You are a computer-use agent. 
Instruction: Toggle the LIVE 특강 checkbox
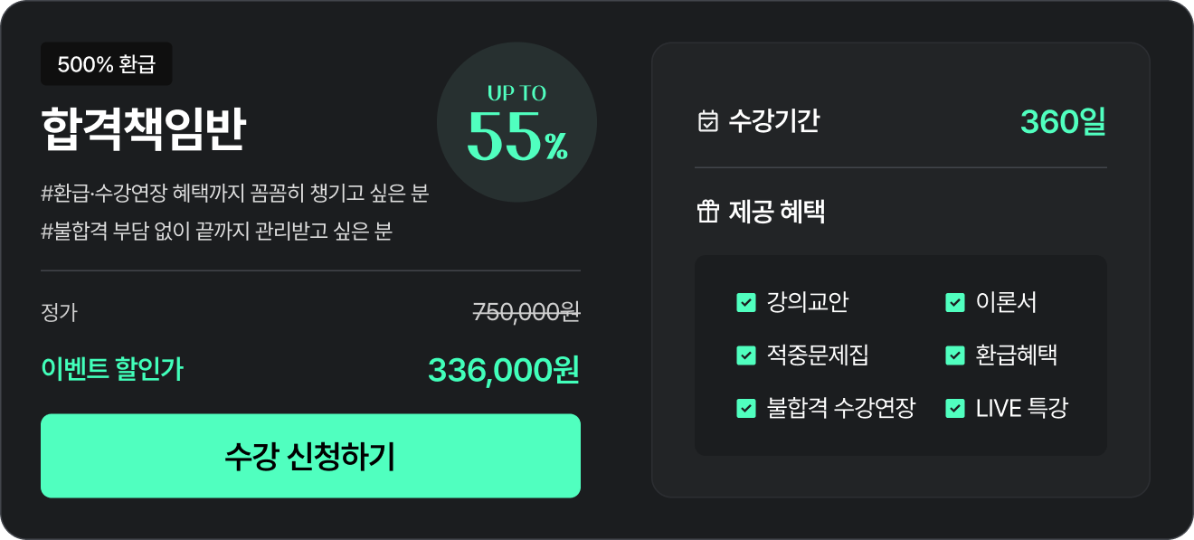point(955,408)
